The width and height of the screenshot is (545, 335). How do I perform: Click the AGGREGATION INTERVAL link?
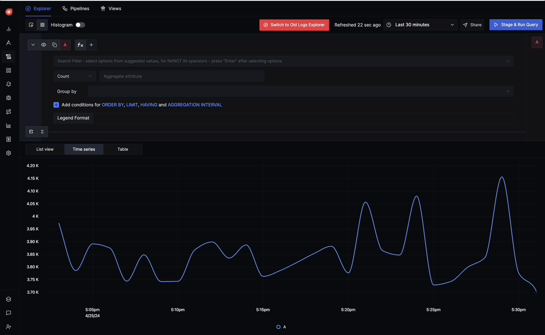[x=195, y=105]
